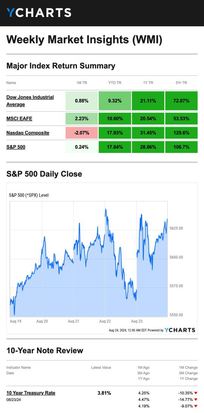Select the Nasdaq 1M TR cell showing -2.07%

click(x=82, y=133)
